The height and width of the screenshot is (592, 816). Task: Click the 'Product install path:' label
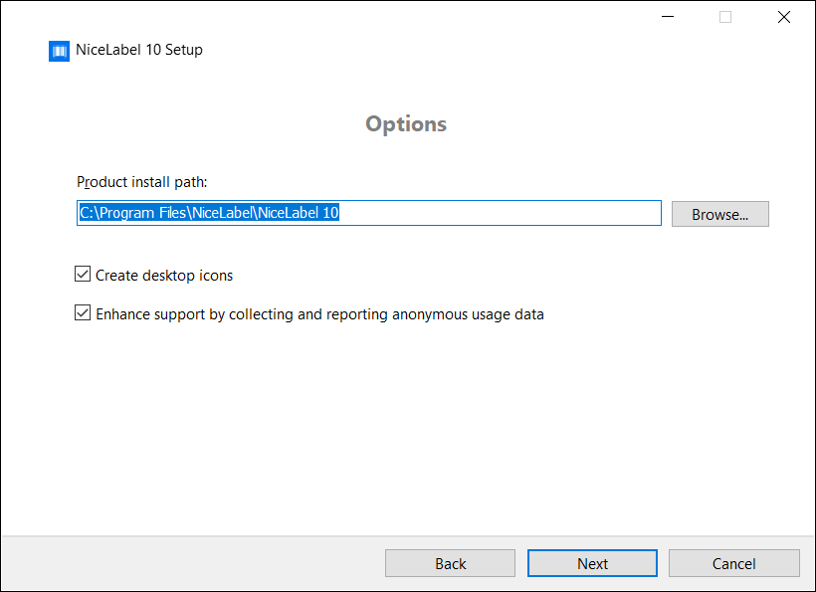click(141, 182)
